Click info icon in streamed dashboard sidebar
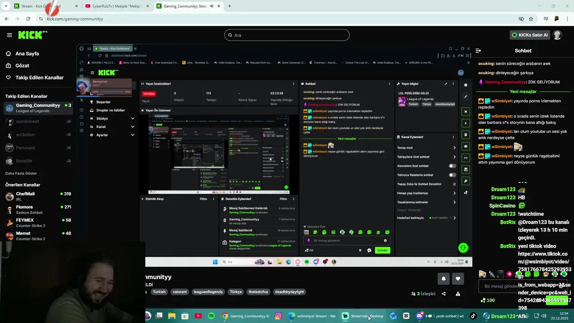This screenshot has width=574, height=323. pos(465,85)
